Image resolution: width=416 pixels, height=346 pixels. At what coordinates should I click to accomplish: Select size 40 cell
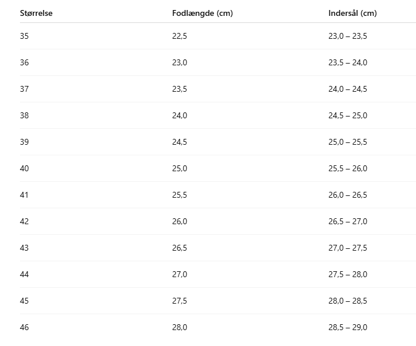(x=24, y=168)
